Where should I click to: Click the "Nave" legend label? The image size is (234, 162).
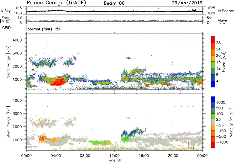[x=222, y=20]
